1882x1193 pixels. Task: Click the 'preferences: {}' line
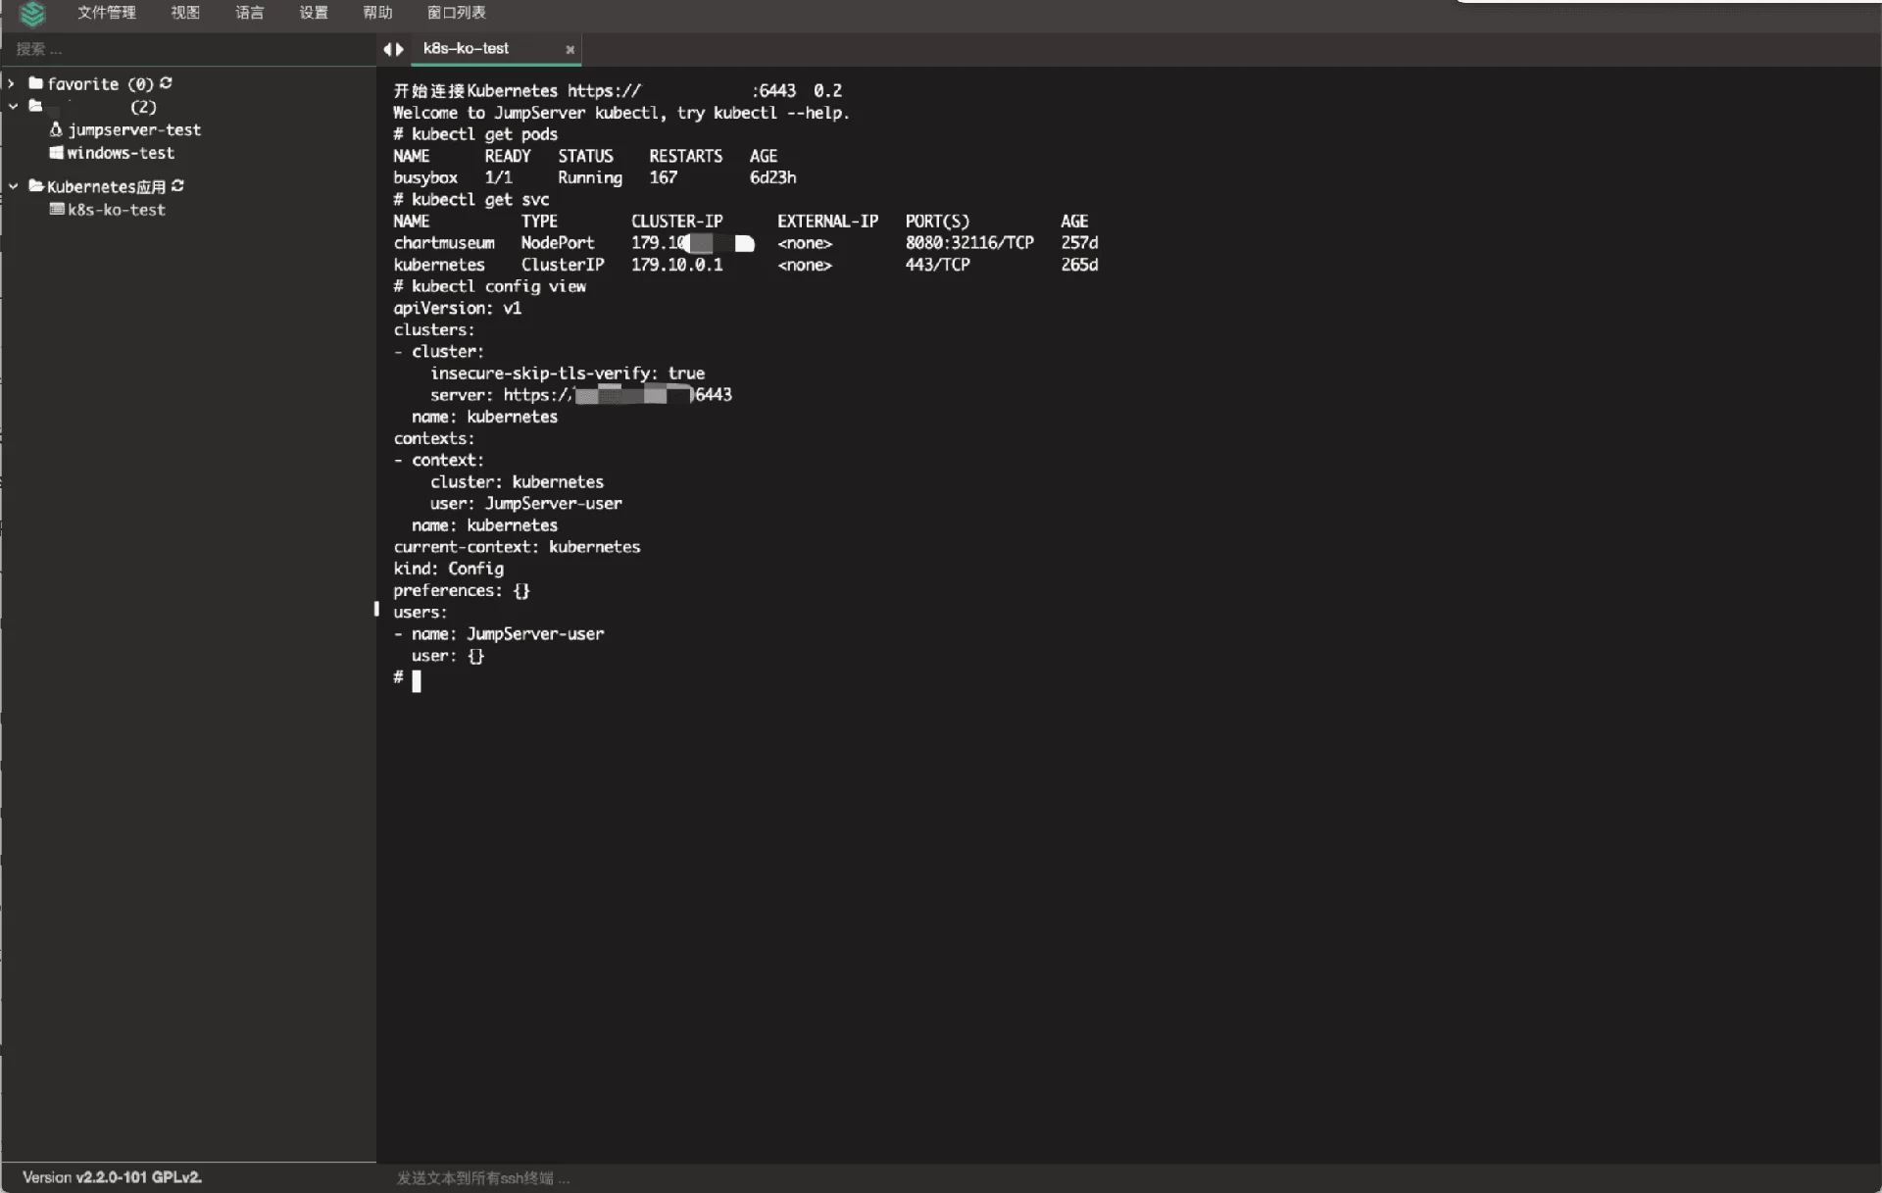pyautogui.click(x=462, y=590)
